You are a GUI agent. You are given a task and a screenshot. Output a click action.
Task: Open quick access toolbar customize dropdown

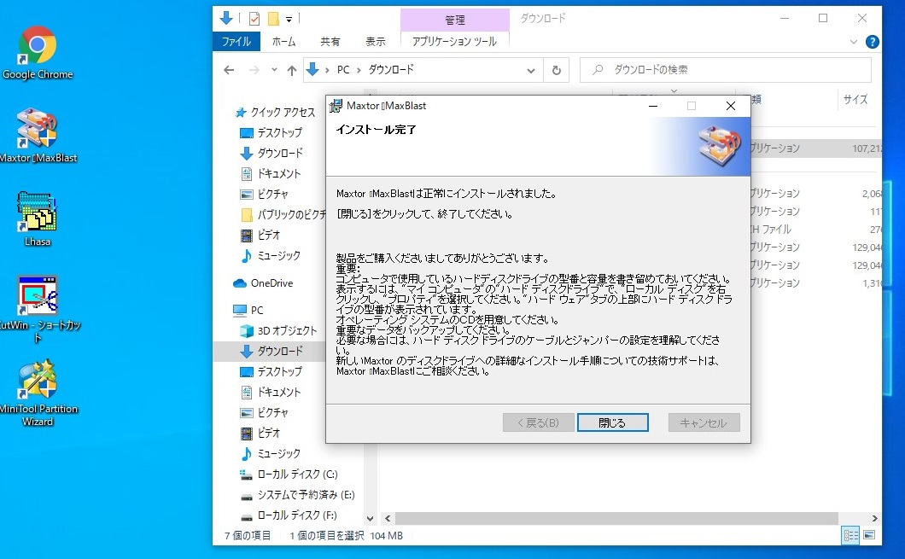tap(289, 19)
